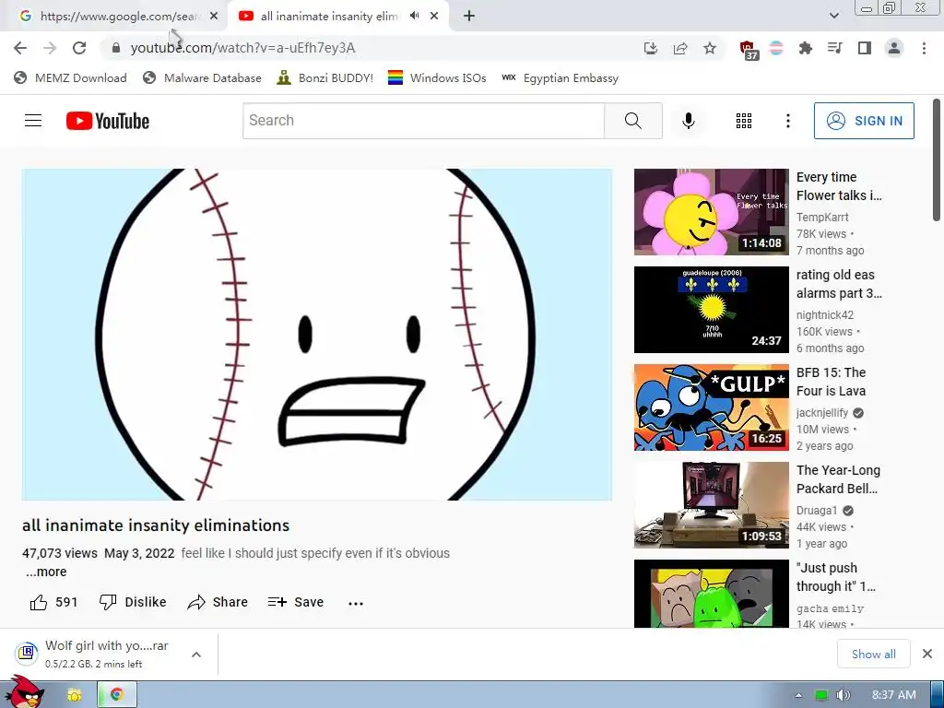Open YouTube settings three-dot menu
The width and height of the screenshot is (944, 708).
coord(787,121)
